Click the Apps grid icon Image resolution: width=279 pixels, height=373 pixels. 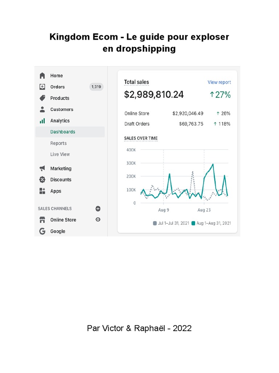43,191
